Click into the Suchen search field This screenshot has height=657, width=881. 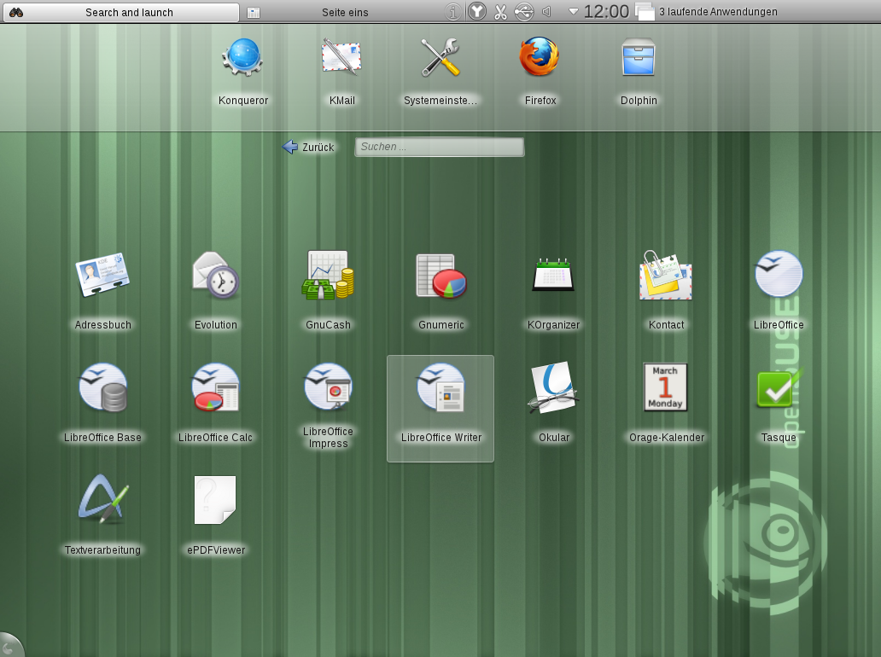click(439, 147)
